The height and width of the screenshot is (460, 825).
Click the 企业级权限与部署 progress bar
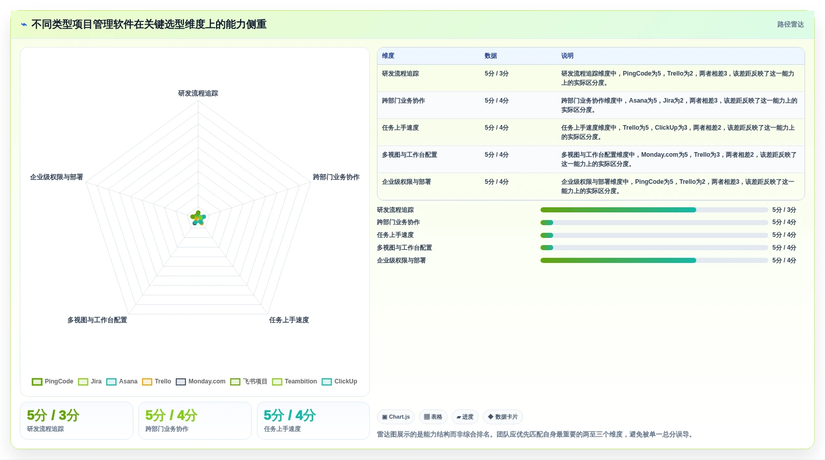pyautogui.click(x=654, y=260)
